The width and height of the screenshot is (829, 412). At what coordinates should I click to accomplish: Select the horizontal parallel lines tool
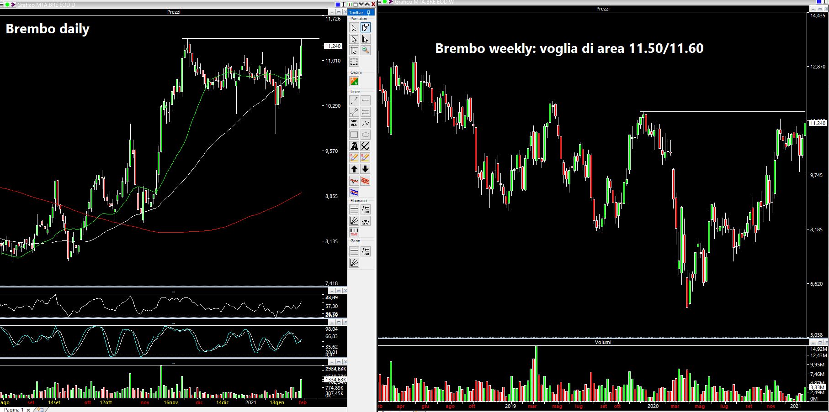pyautogui.click(x=365, y=112)
